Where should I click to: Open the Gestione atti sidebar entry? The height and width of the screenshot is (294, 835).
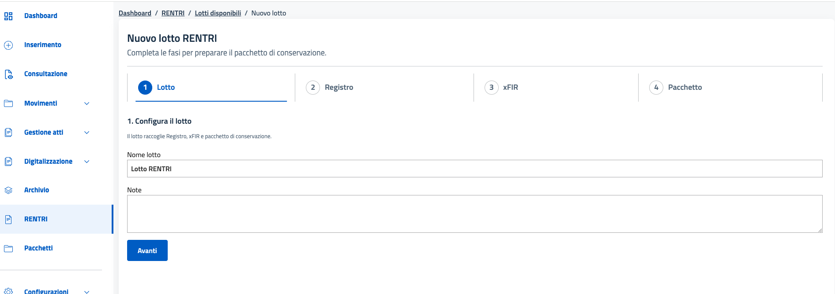44,132
